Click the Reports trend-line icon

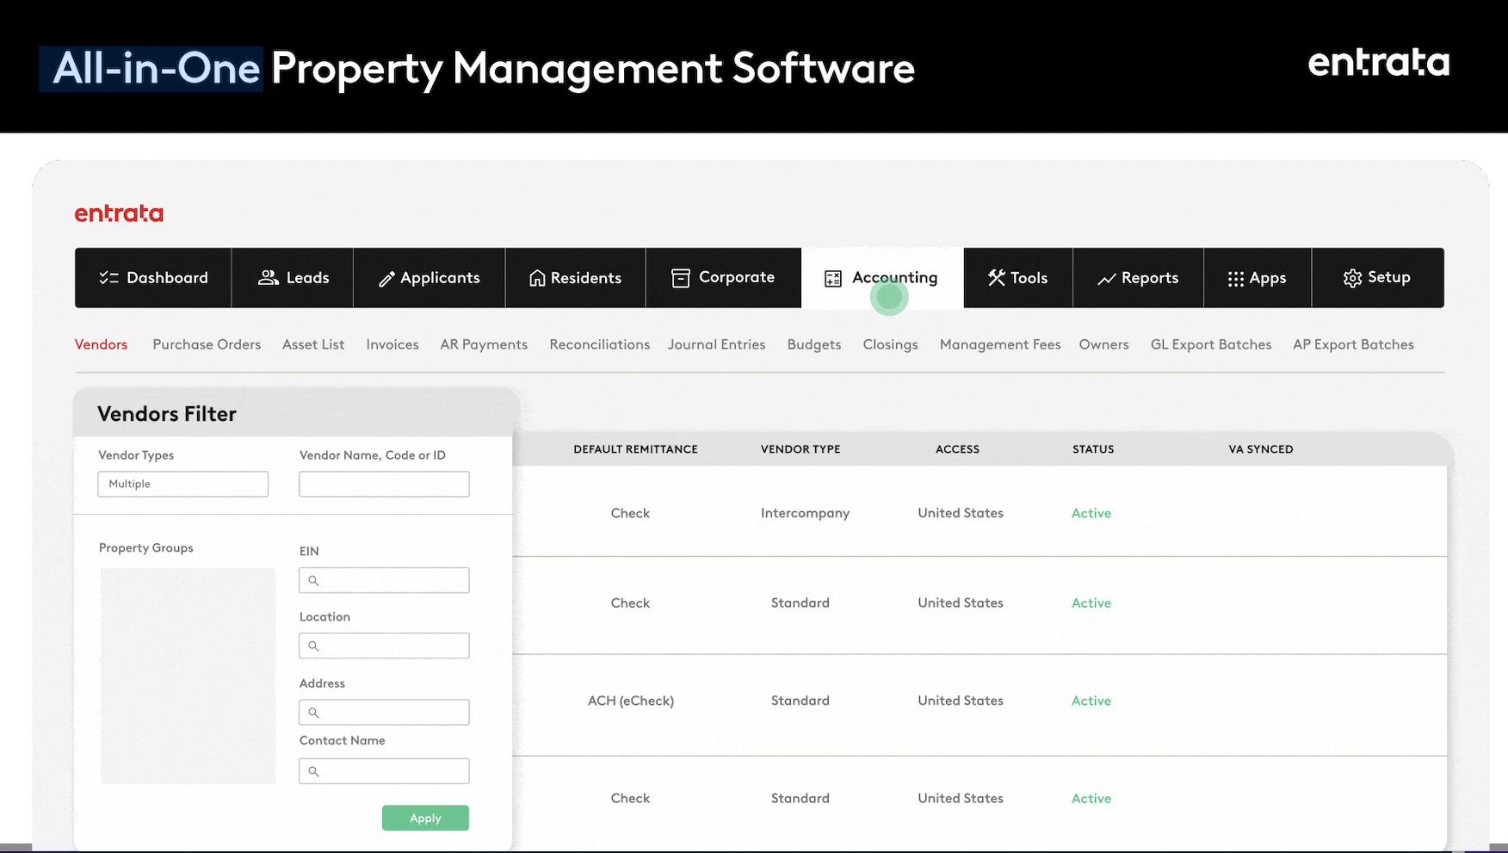click(1108, 277)
